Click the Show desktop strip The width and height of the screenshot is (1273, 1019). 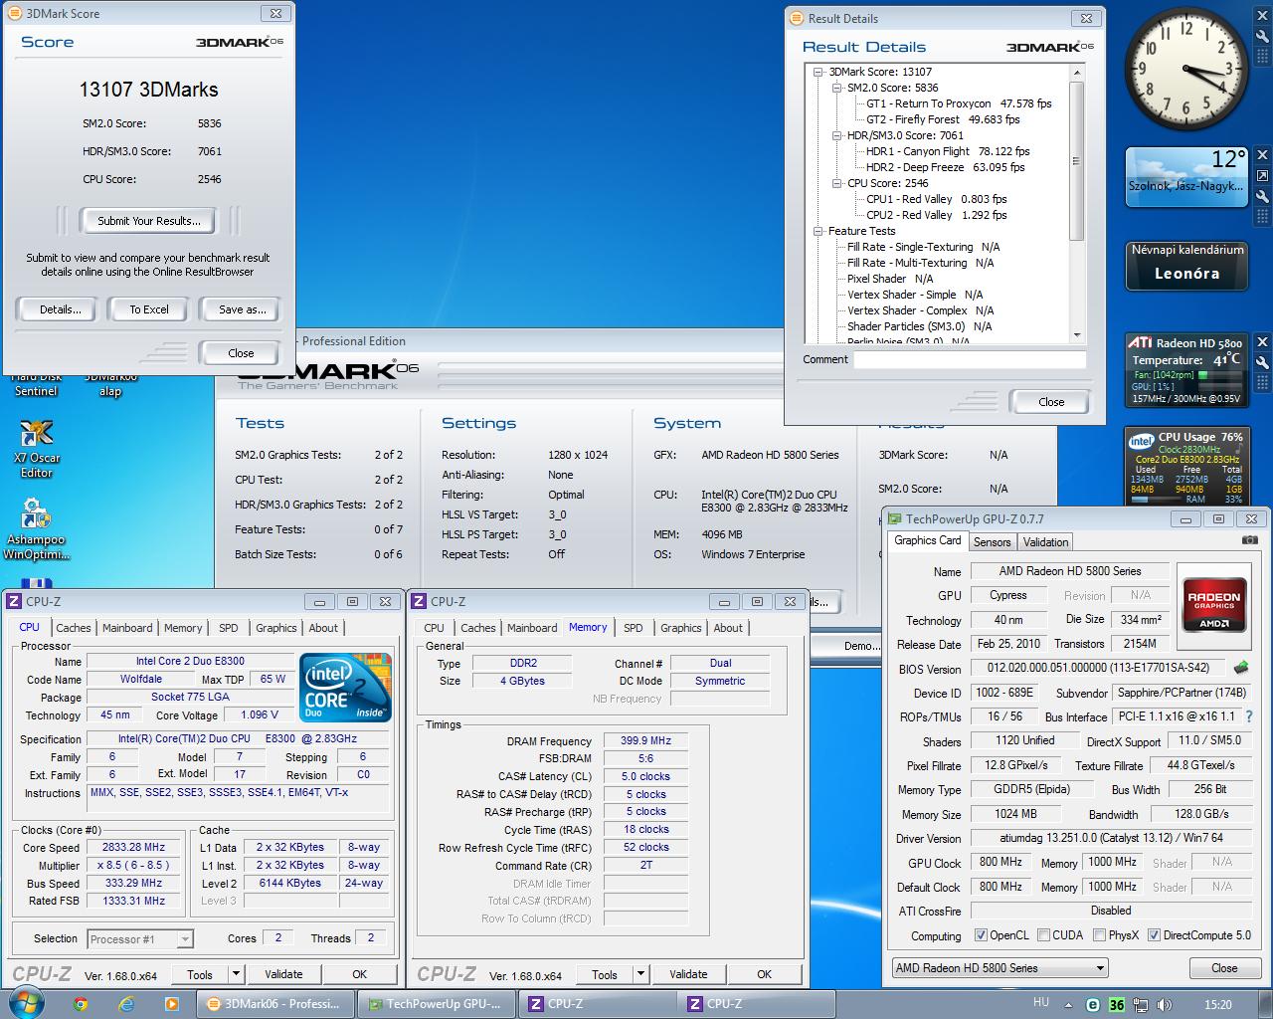[1266, 1003]
